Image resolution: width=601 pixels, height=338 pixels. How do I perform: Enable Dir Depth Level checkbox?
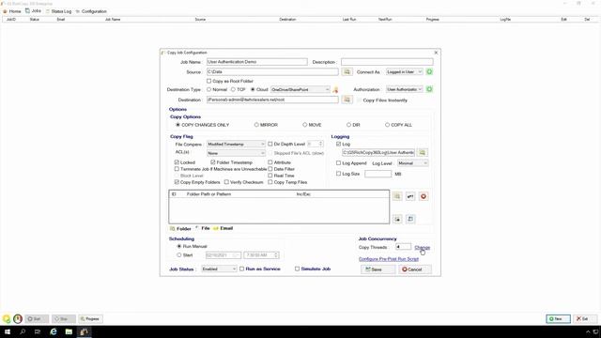click(270, 144)
